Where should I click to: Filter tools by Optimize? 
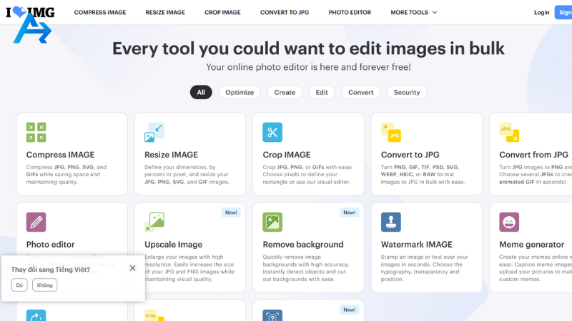[x=240, y=93]
